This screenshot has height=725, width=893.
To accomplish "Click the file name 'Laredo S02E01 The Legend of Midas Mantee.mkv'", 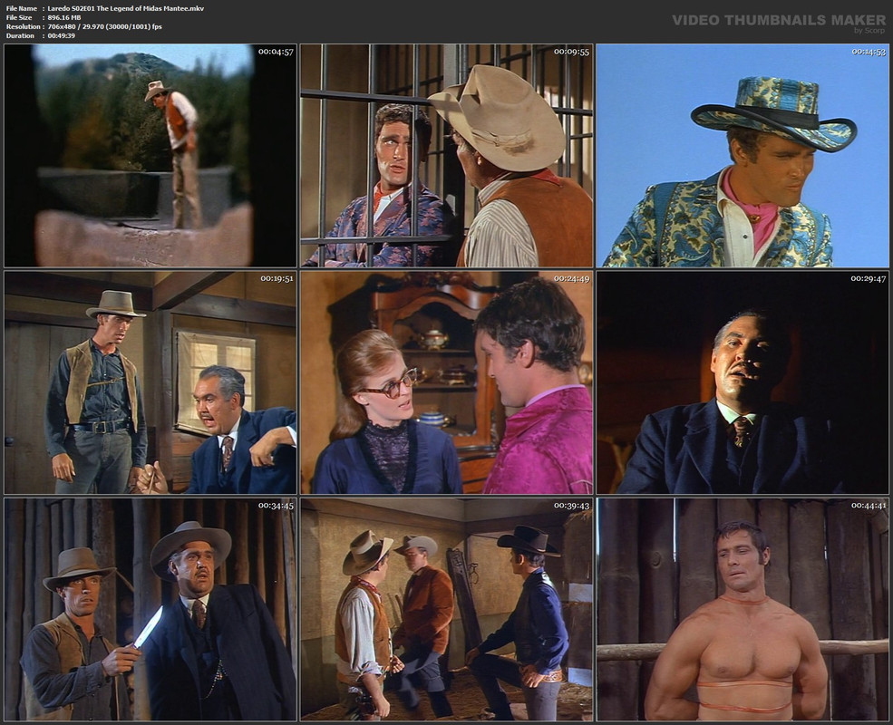I will click(126, 8).
